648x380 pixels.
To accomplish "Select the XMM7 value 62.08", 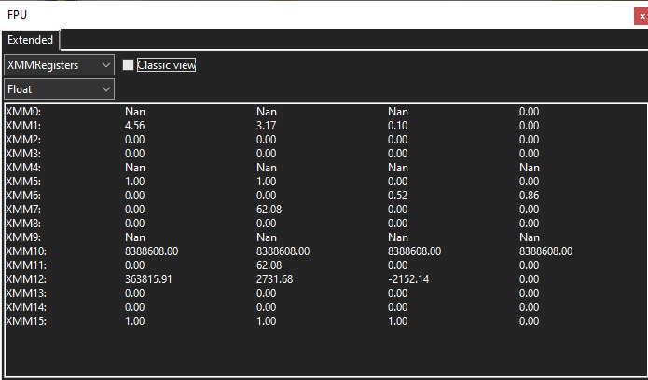I will coord(269,210).
